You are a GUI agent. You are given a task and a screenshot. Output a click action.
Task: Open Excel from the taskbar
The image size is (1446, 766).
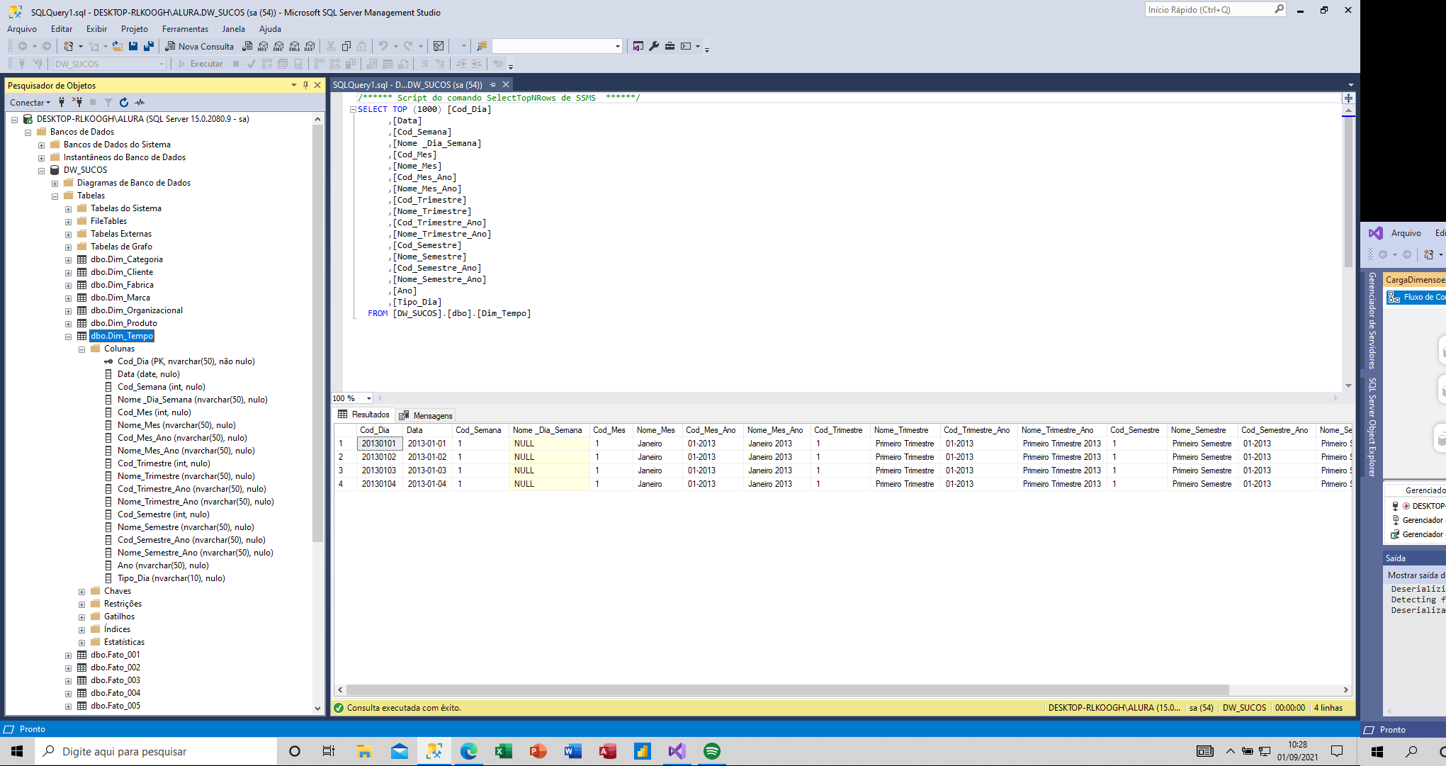pyautogui.click(x=504, y=751)
